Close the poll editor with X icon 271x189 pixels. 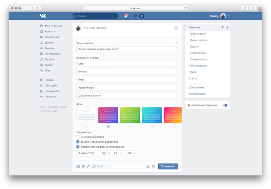[x=177, y=42]
